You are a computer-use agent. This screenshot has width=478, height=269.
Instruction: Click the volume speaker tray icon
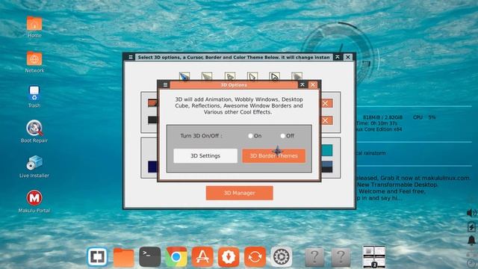click(471, 212)
